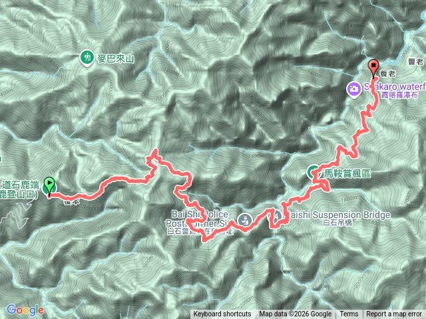Click the 馬鞍賞楓區 green marker
Screen dimensions: 426x319
coord(312,173)
